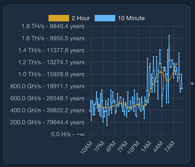Select the "800.0 GH/s - 19911.1 years" axis label
Image resolution: width=195 pixels, height=167 pixels.
[48, 86]
